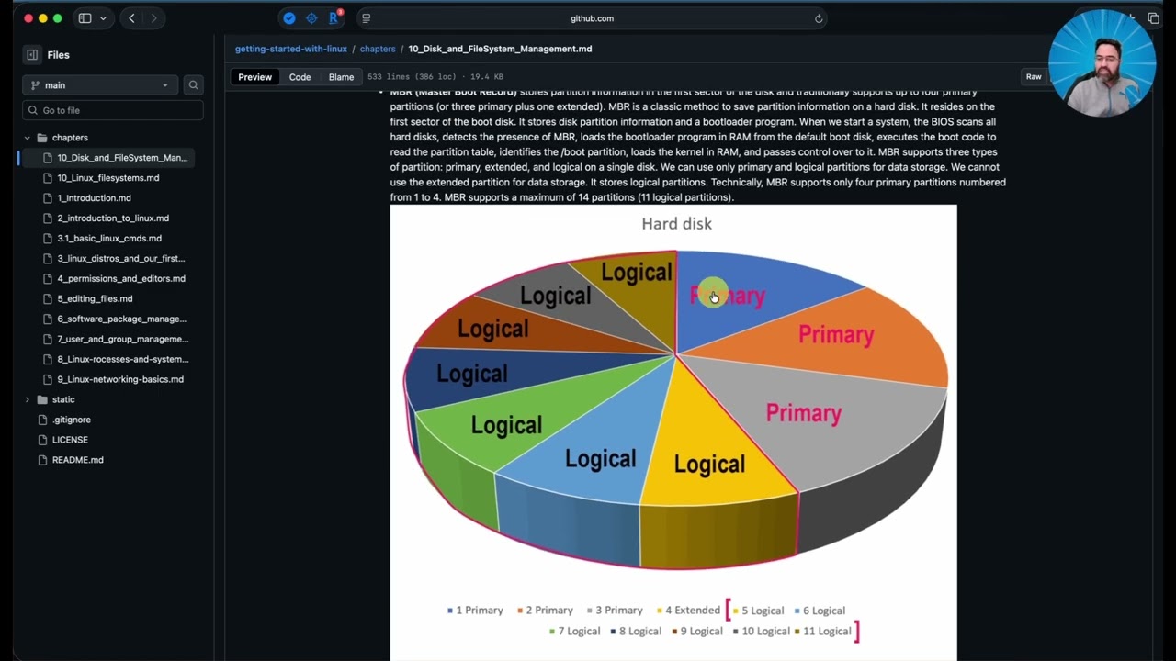
Task: Toggle the Safari sidebar button
Action: [85, 18]
